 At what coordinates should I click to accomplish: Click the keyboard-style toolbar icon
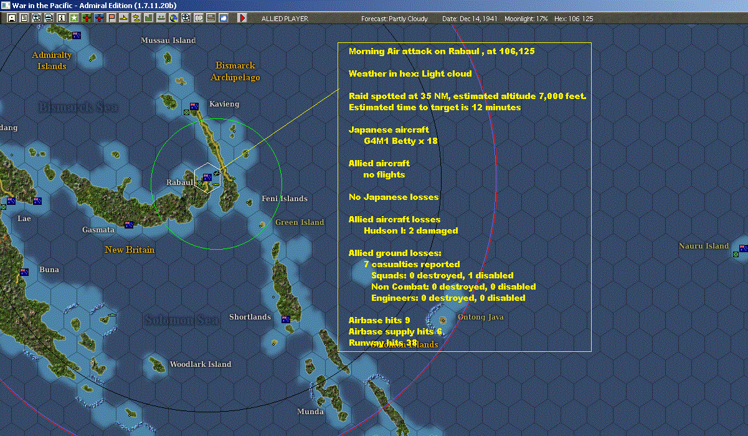tap(211, 19)
